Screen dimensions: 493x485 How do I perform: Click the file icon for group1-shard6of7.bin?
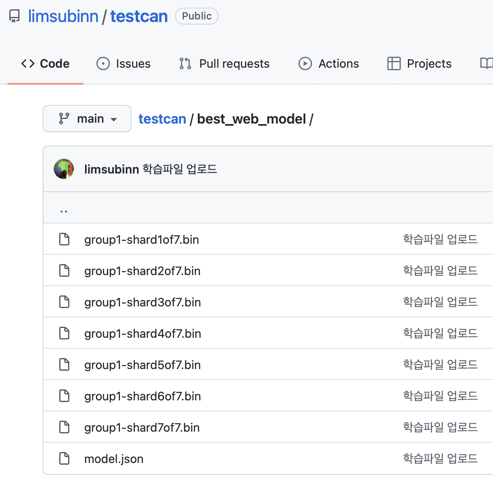tap(64, 396)
